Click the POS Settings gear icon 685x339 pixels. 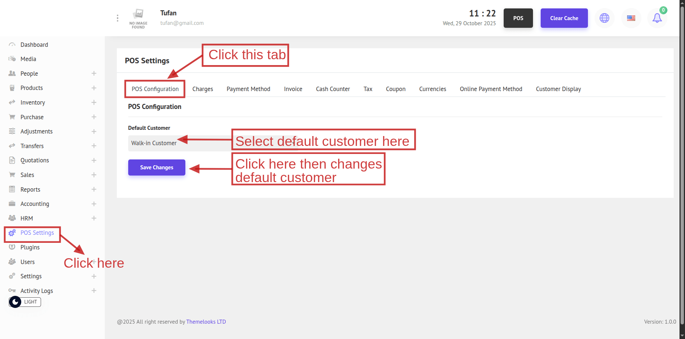click(x=12, y=233)
